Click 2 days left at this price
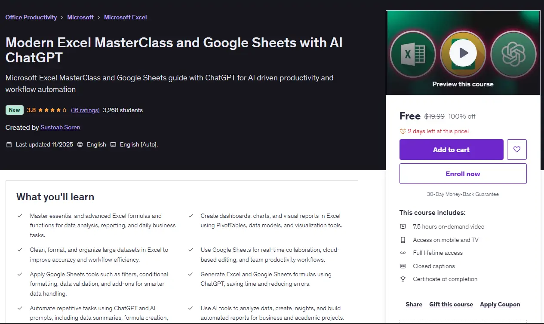 [x=438, y=131]
